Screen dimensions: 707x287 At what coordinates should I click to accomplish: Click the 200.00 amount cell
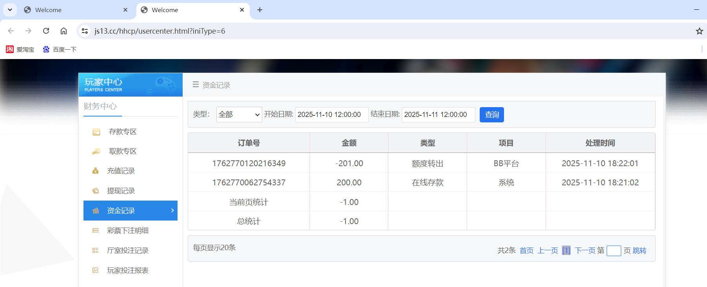point(349,183)
